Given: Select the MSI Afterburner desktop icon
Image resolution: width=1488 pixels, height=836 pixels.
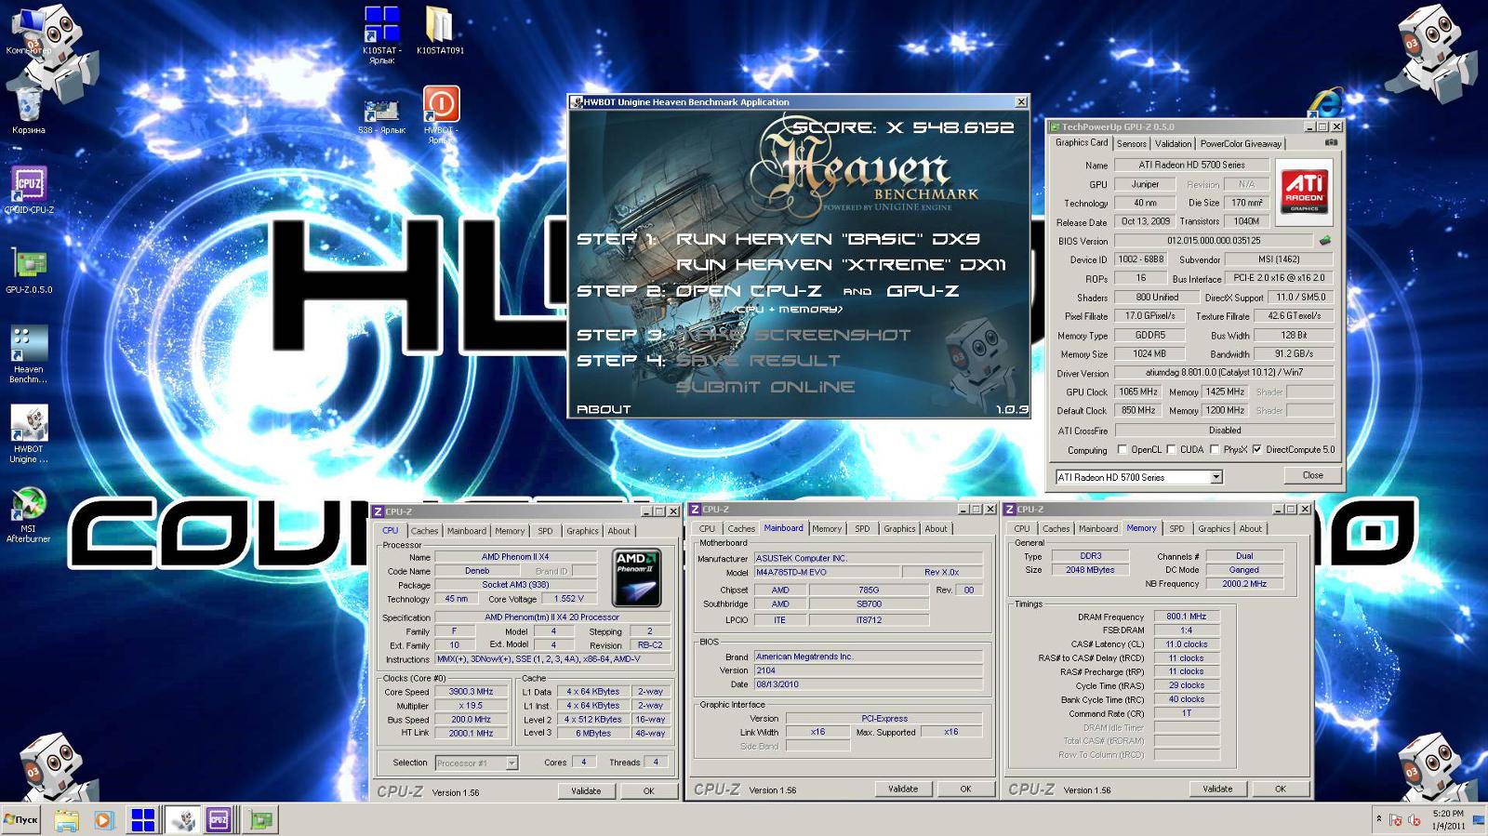Looking at the screenshot, I should point(29,515).
